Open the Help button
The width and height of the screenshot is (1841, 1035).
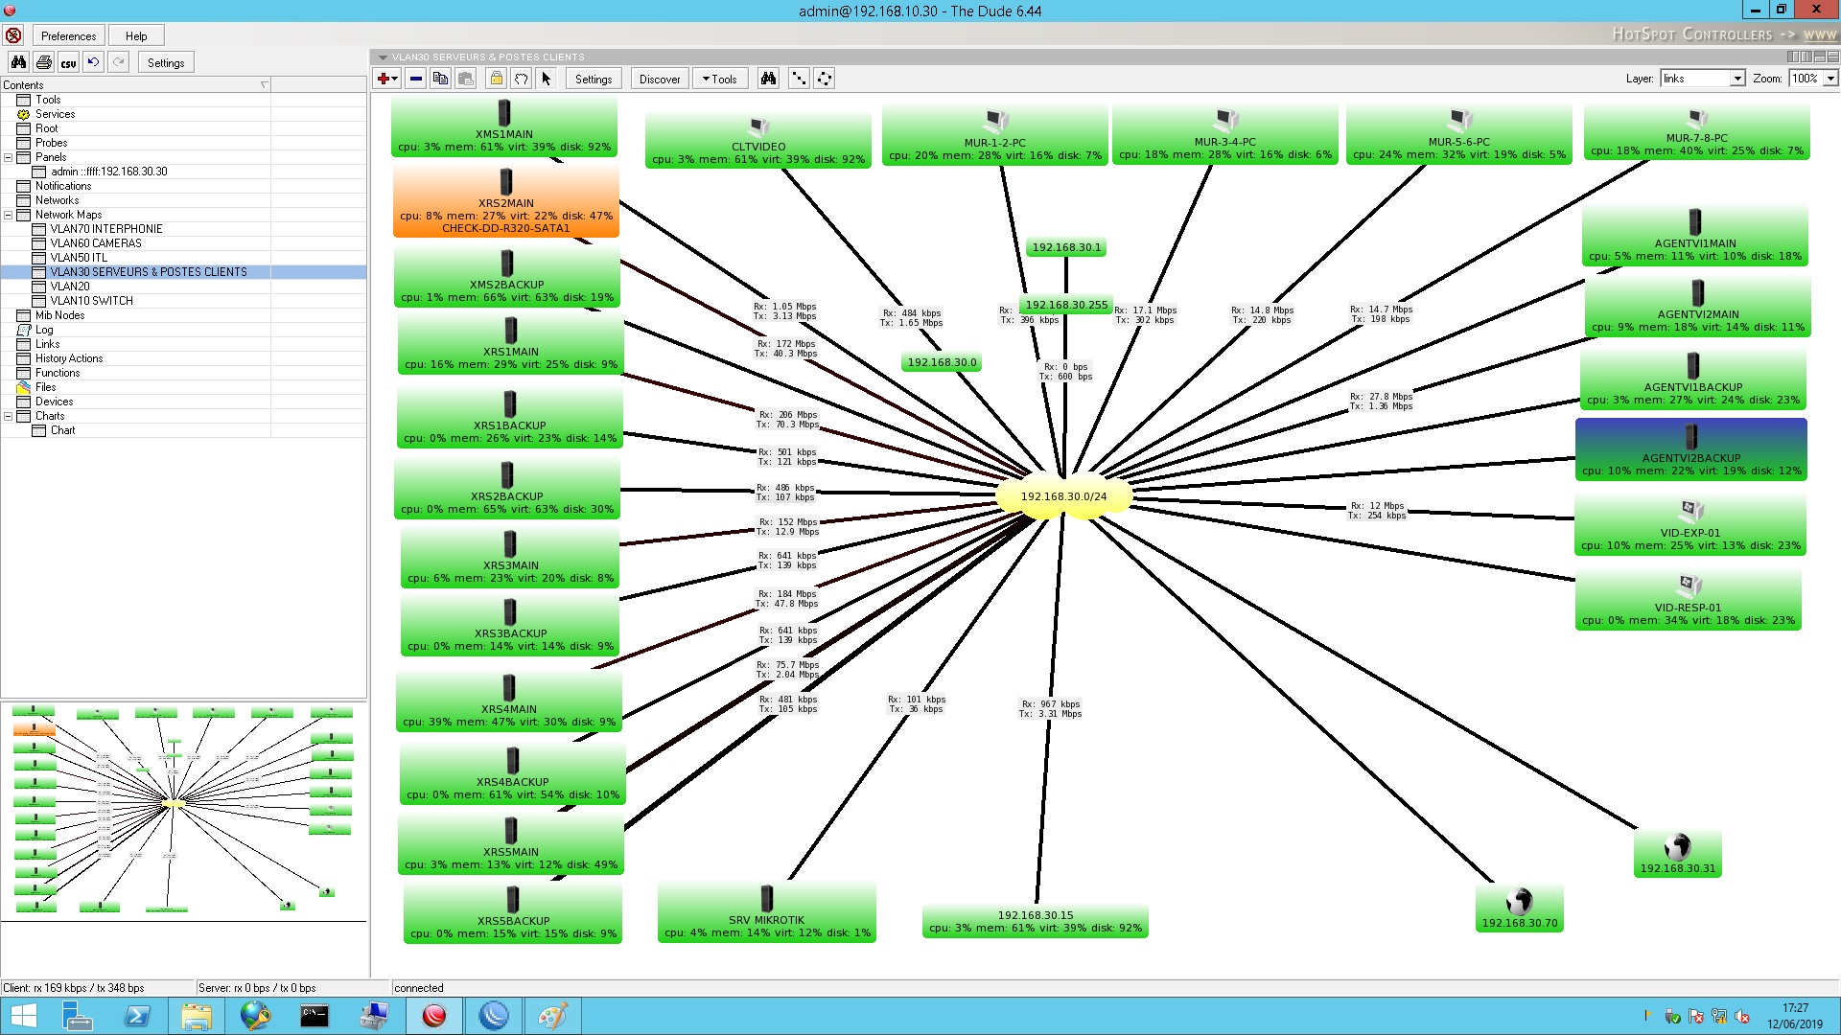pyautogui.click(x=136, y=35)
